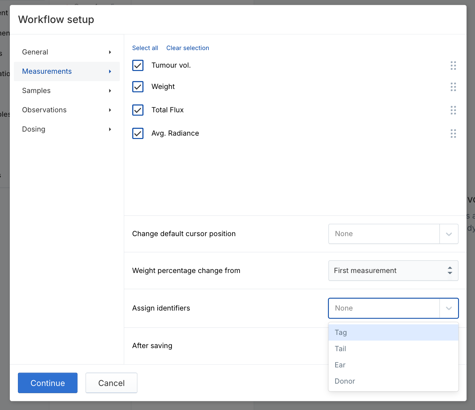Viewport: 475px width, 410px height.
Task: Click the Clear selection link
Action: click(187, 48)
